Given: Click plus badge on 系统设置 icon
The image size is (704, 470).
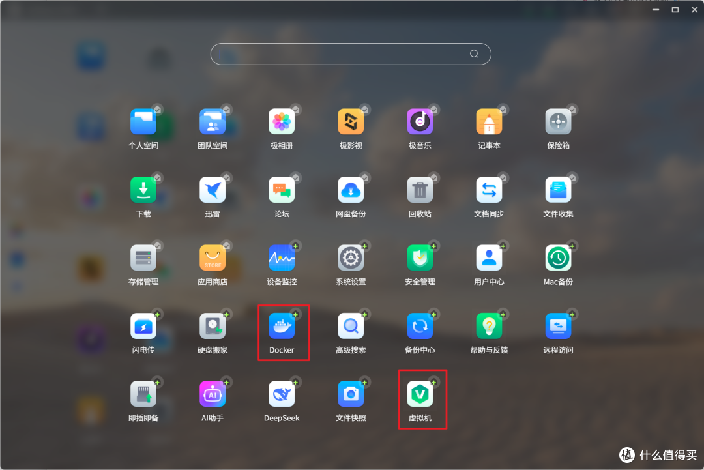Looking at the screenshot, I should click(x=364, y=246).
